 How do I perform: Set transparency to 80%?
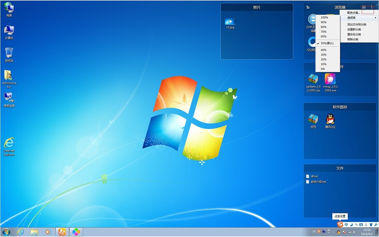[328, 27]
